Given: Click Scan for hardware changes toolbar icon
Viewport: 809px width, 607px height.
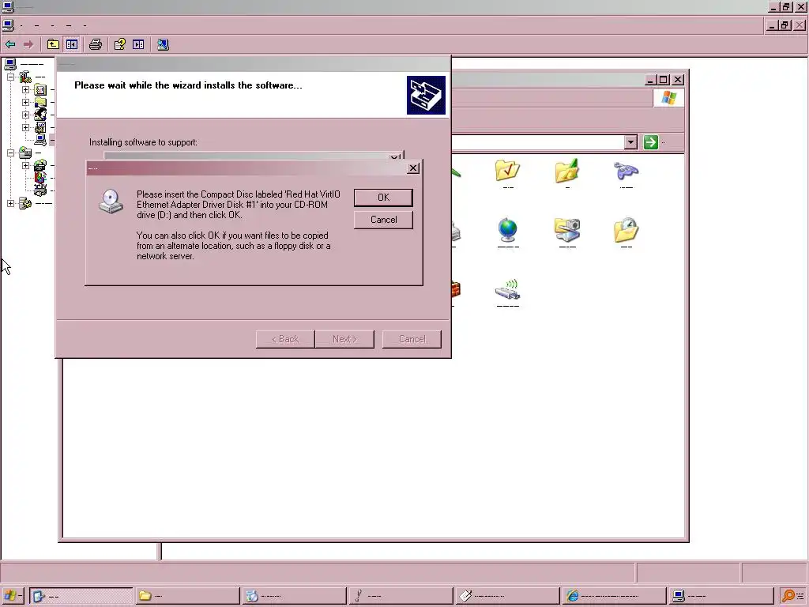Looking at the screenshot, I should coord(163,44).
